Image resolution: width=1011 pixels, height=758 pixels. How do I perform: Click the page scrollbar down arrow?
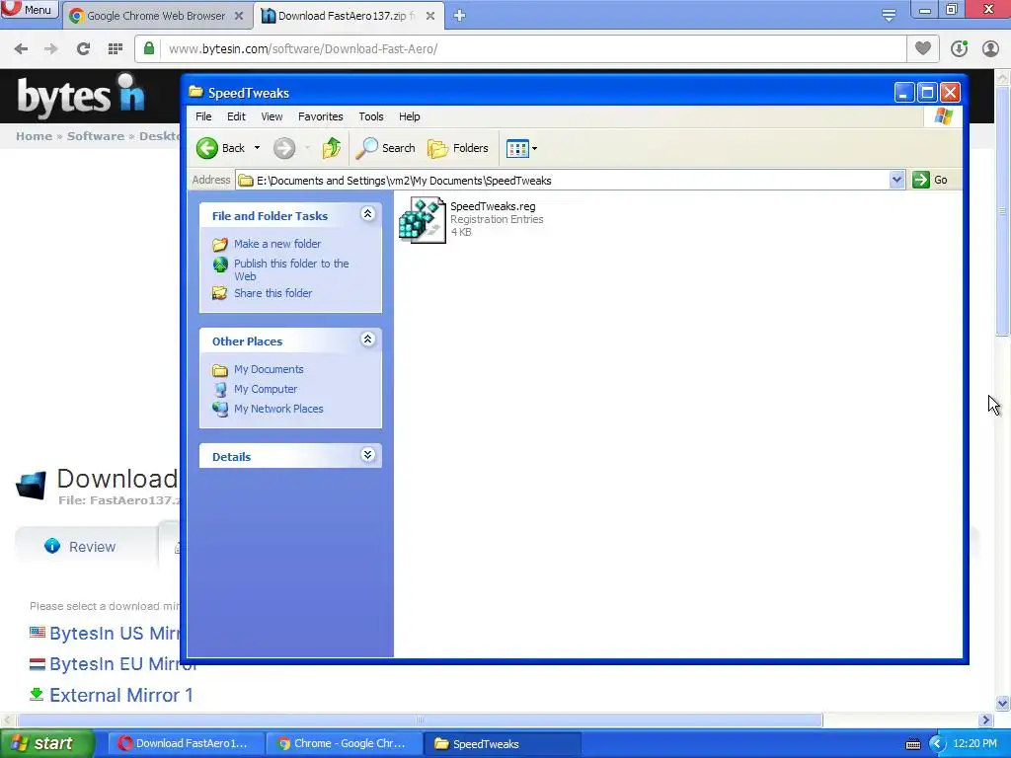coord(1003,703)
